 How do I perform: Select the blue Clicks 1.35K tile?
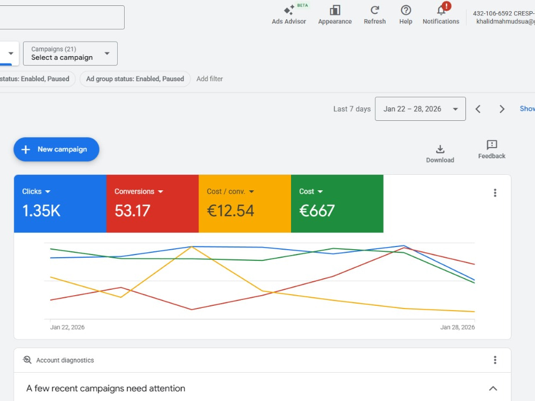pyautogui.click(x=60, y=204)
